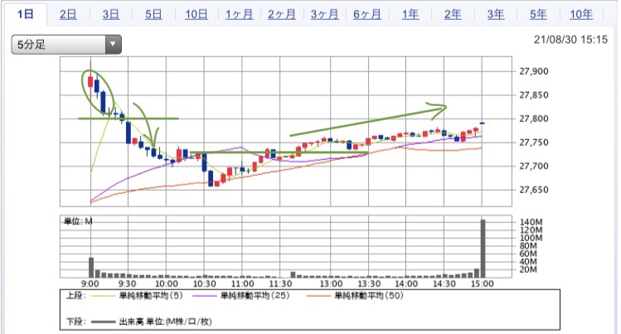This screenshot has width=621, height=334.
Task: Click the 単純移動平均(25) legend entry
Action: (255, 296)
